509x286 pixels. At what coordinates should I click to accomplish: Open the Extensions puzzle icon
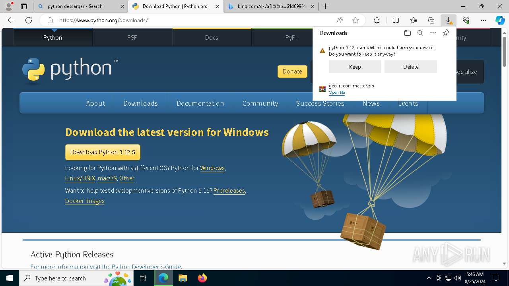click(x=377, y=20)
